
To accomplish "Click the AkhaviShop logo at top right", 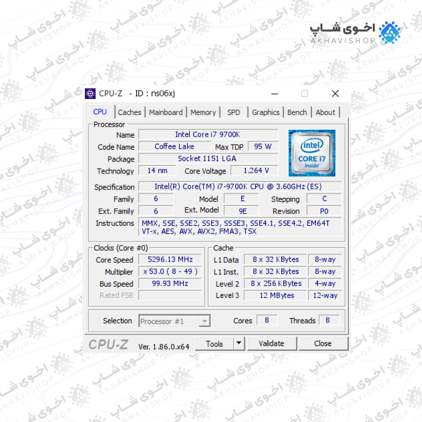I will click(354, 33).
